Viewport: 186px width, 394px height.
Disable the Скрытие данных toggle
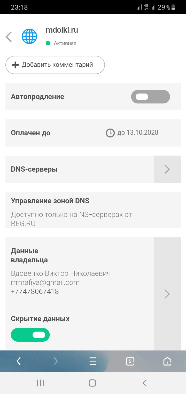30,335
